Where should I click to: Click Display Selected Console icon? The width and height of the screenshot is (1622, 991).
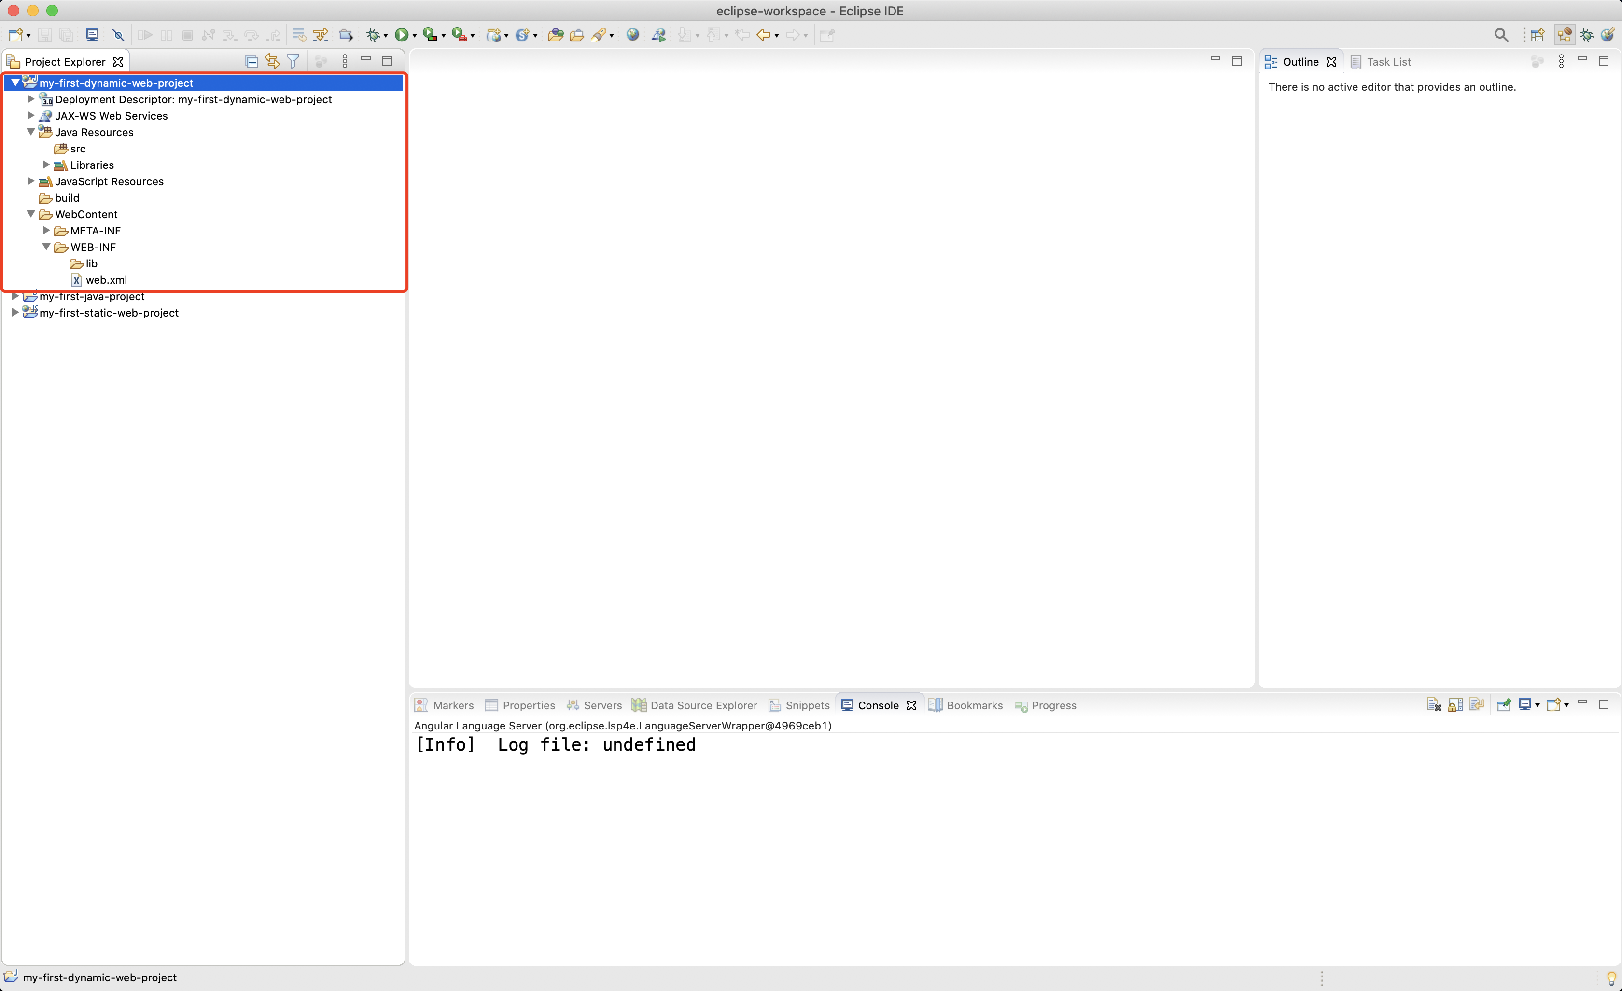[x=1524, y=705]
